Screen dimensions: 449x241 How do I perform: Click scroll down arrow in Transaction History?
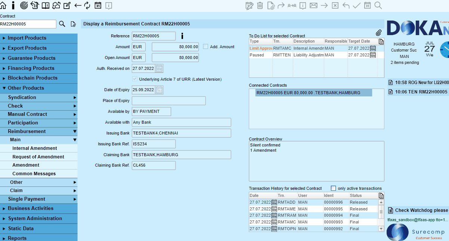coord(381,229)
